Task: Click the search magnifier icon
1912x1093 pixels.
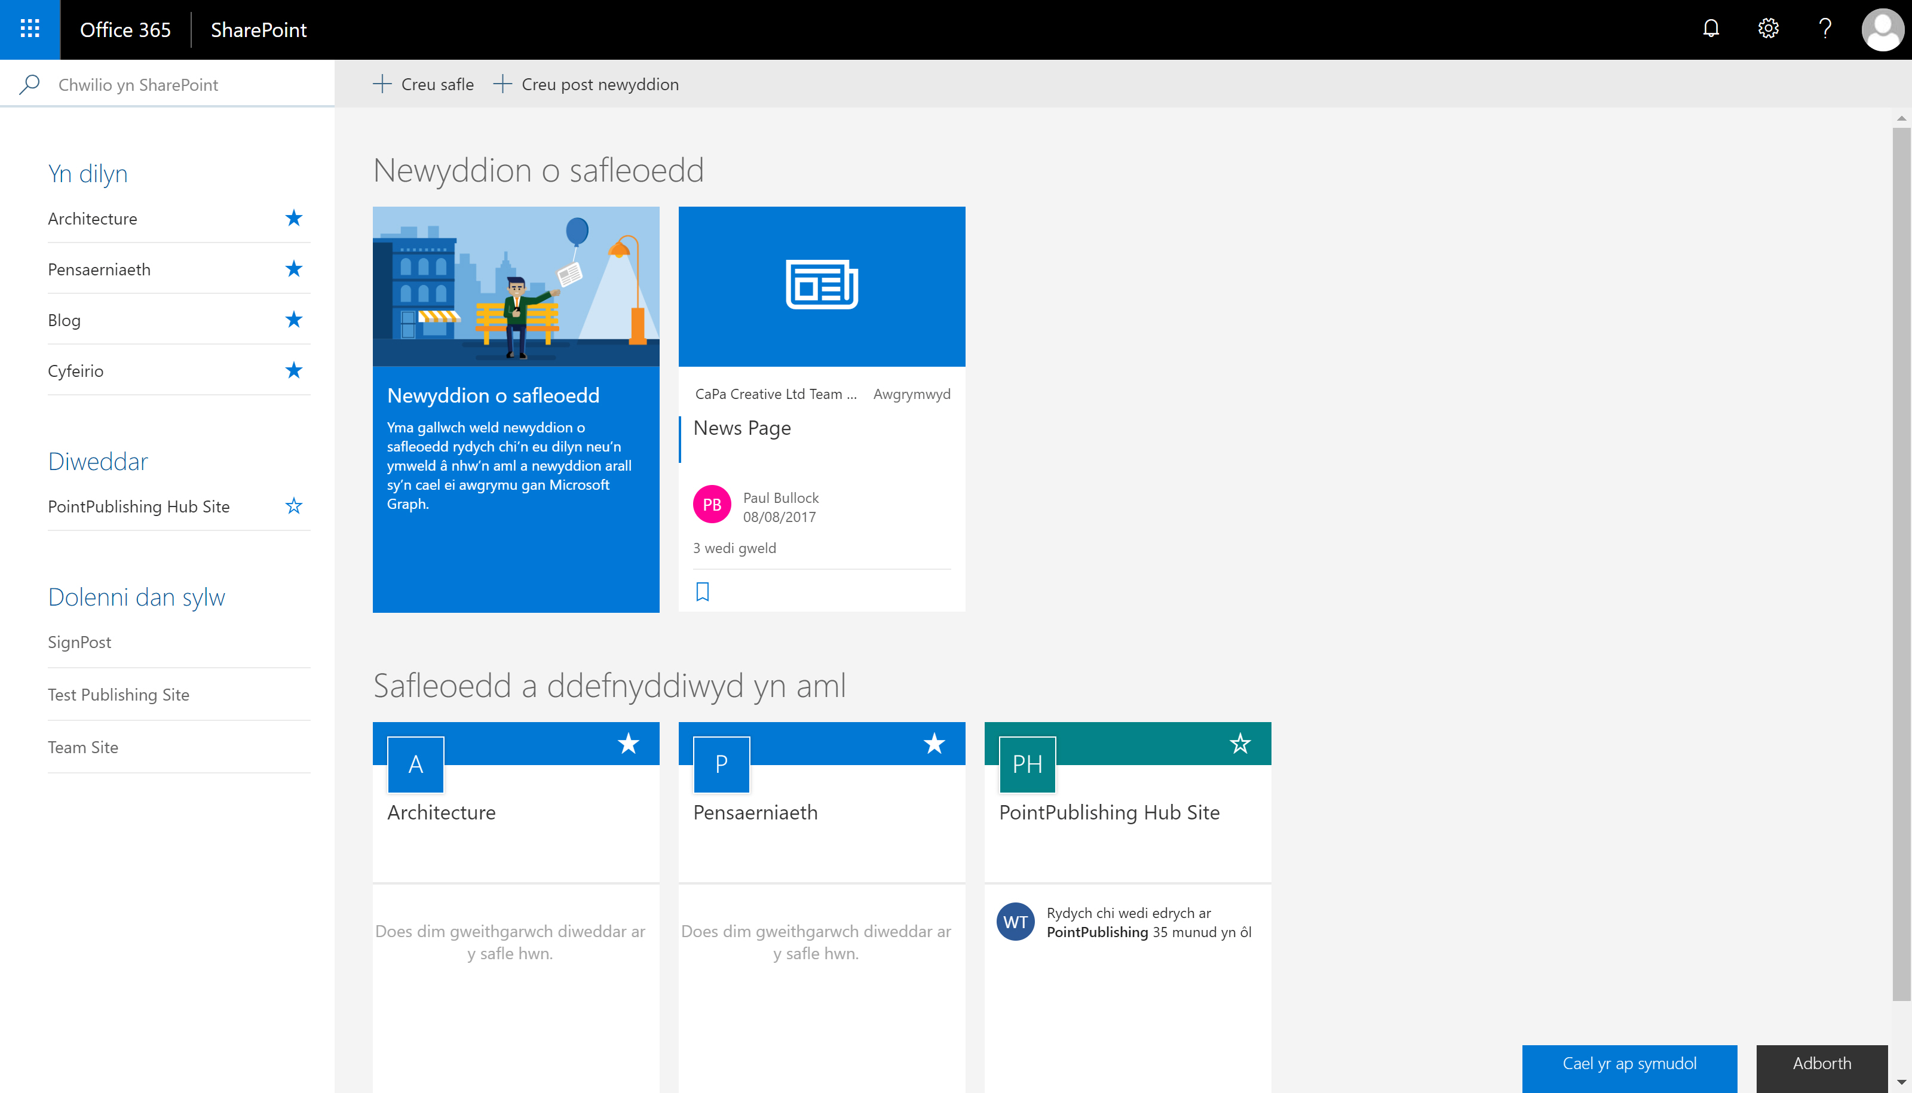Action: click(x=29, y=84)
